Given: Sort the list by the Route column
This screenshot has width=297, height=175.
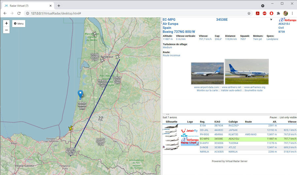Looking at the screenshot, I should [248, 122].
